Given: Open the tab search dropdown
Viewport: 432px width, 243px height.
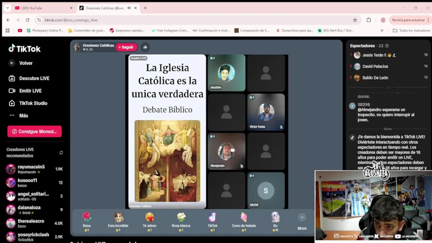Looking at the screenshot, I should pos(7,8).
